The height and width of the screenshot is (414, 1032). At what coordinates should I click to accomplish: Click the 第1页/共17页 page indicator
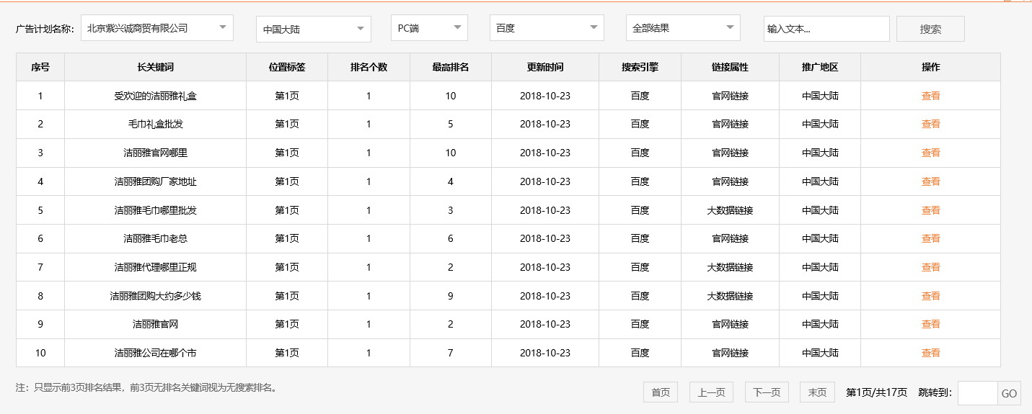[x=876, y=392]
